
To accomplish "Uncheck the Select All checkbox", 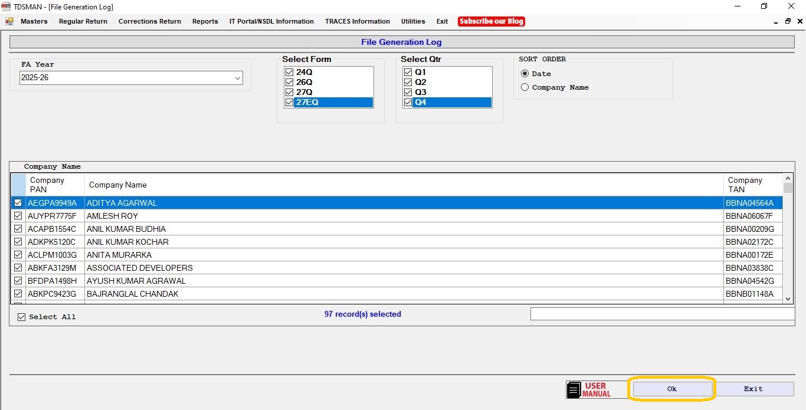I will [22, 317].
